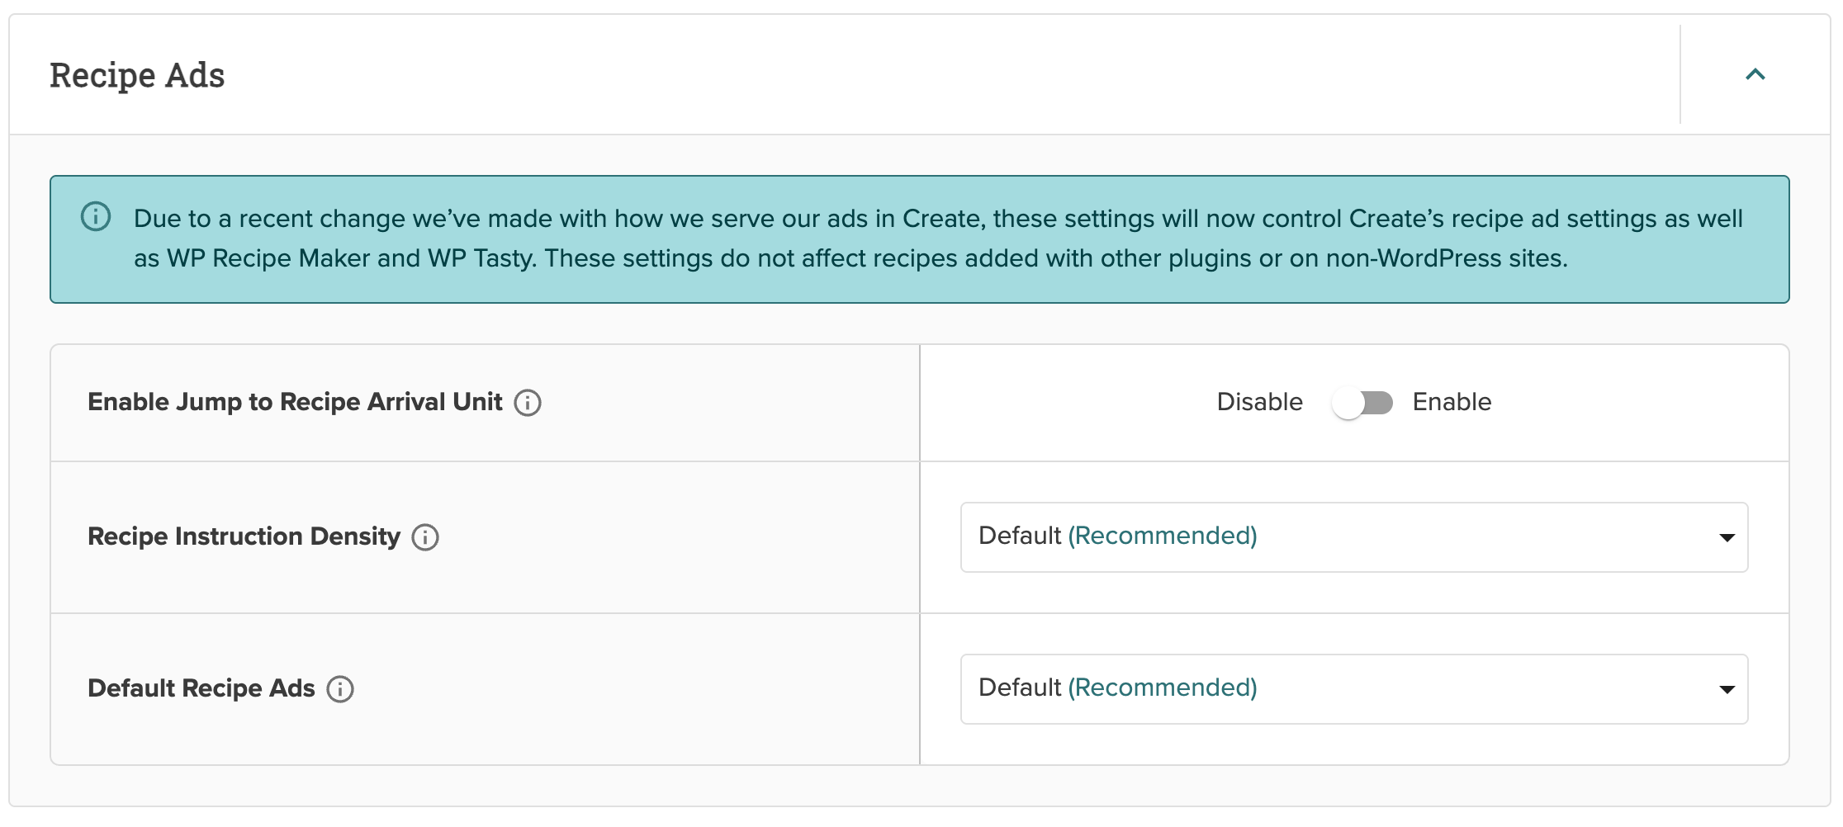Open the Recipe Instruction Density dropdown
Viewport: 1843px width, 827px height.
click(1354, 537)
